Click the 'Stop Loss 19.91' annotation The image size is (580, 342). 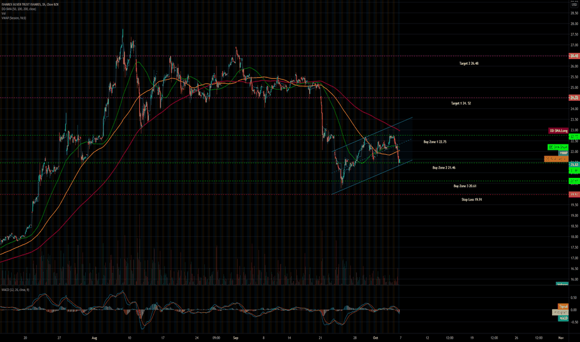[x=472, y=199]
